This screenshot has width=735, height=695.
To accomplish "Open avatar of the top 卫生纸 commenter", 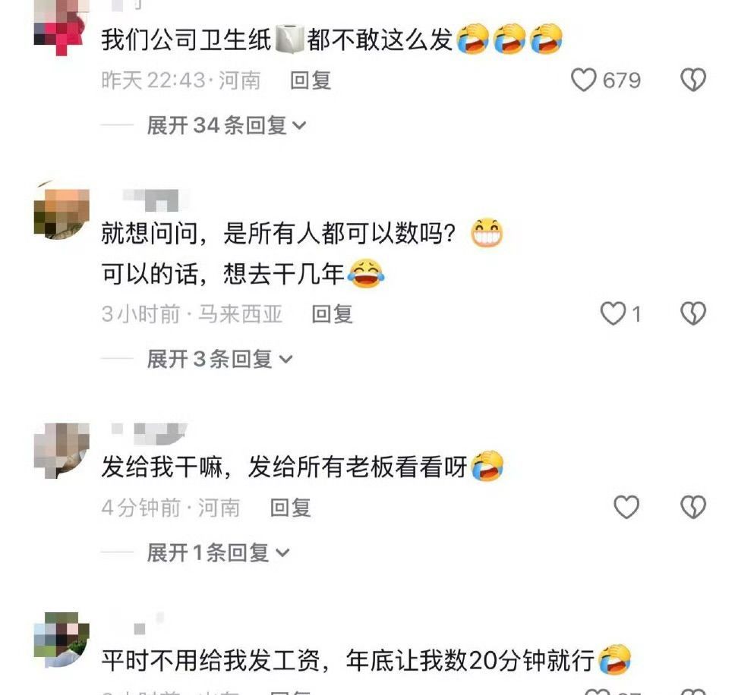I will click(62, 27).
